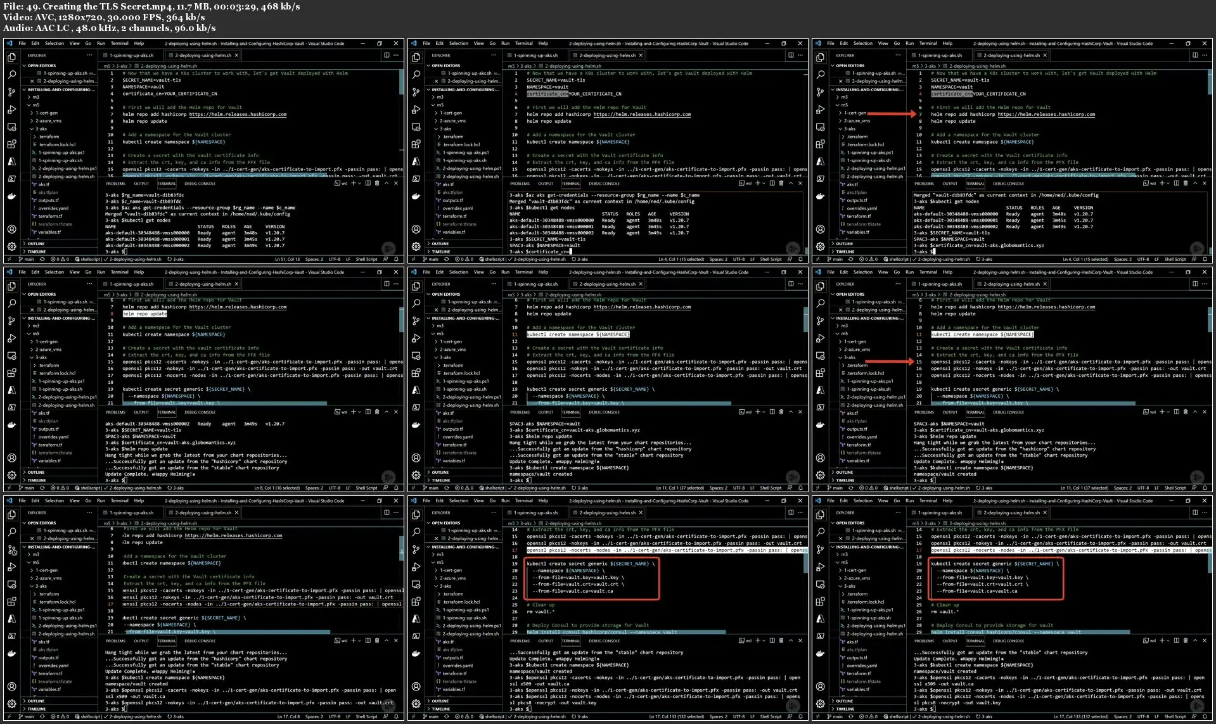Follow helm.releases.hashicorp.com link in top-left frame
The image size is (1216, 724).
coord(238,115)
